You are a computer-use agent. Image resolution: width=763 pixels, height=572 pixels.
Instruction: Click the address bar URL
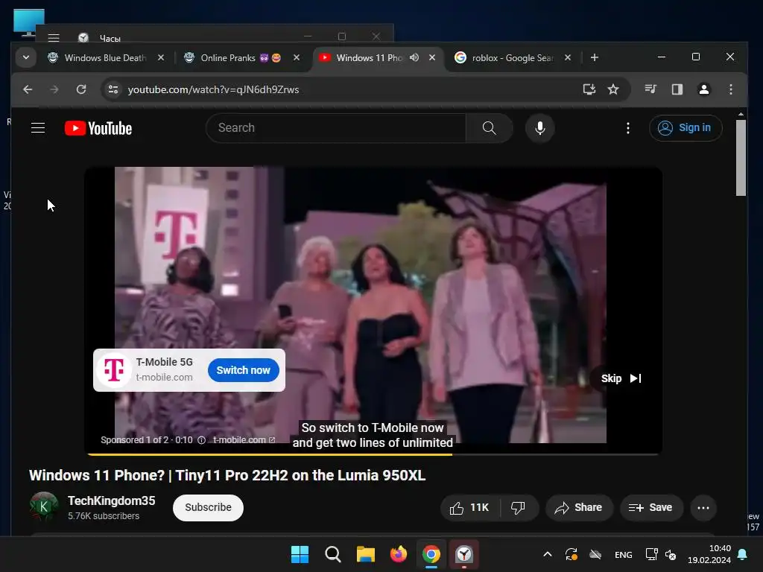(213, 89)
